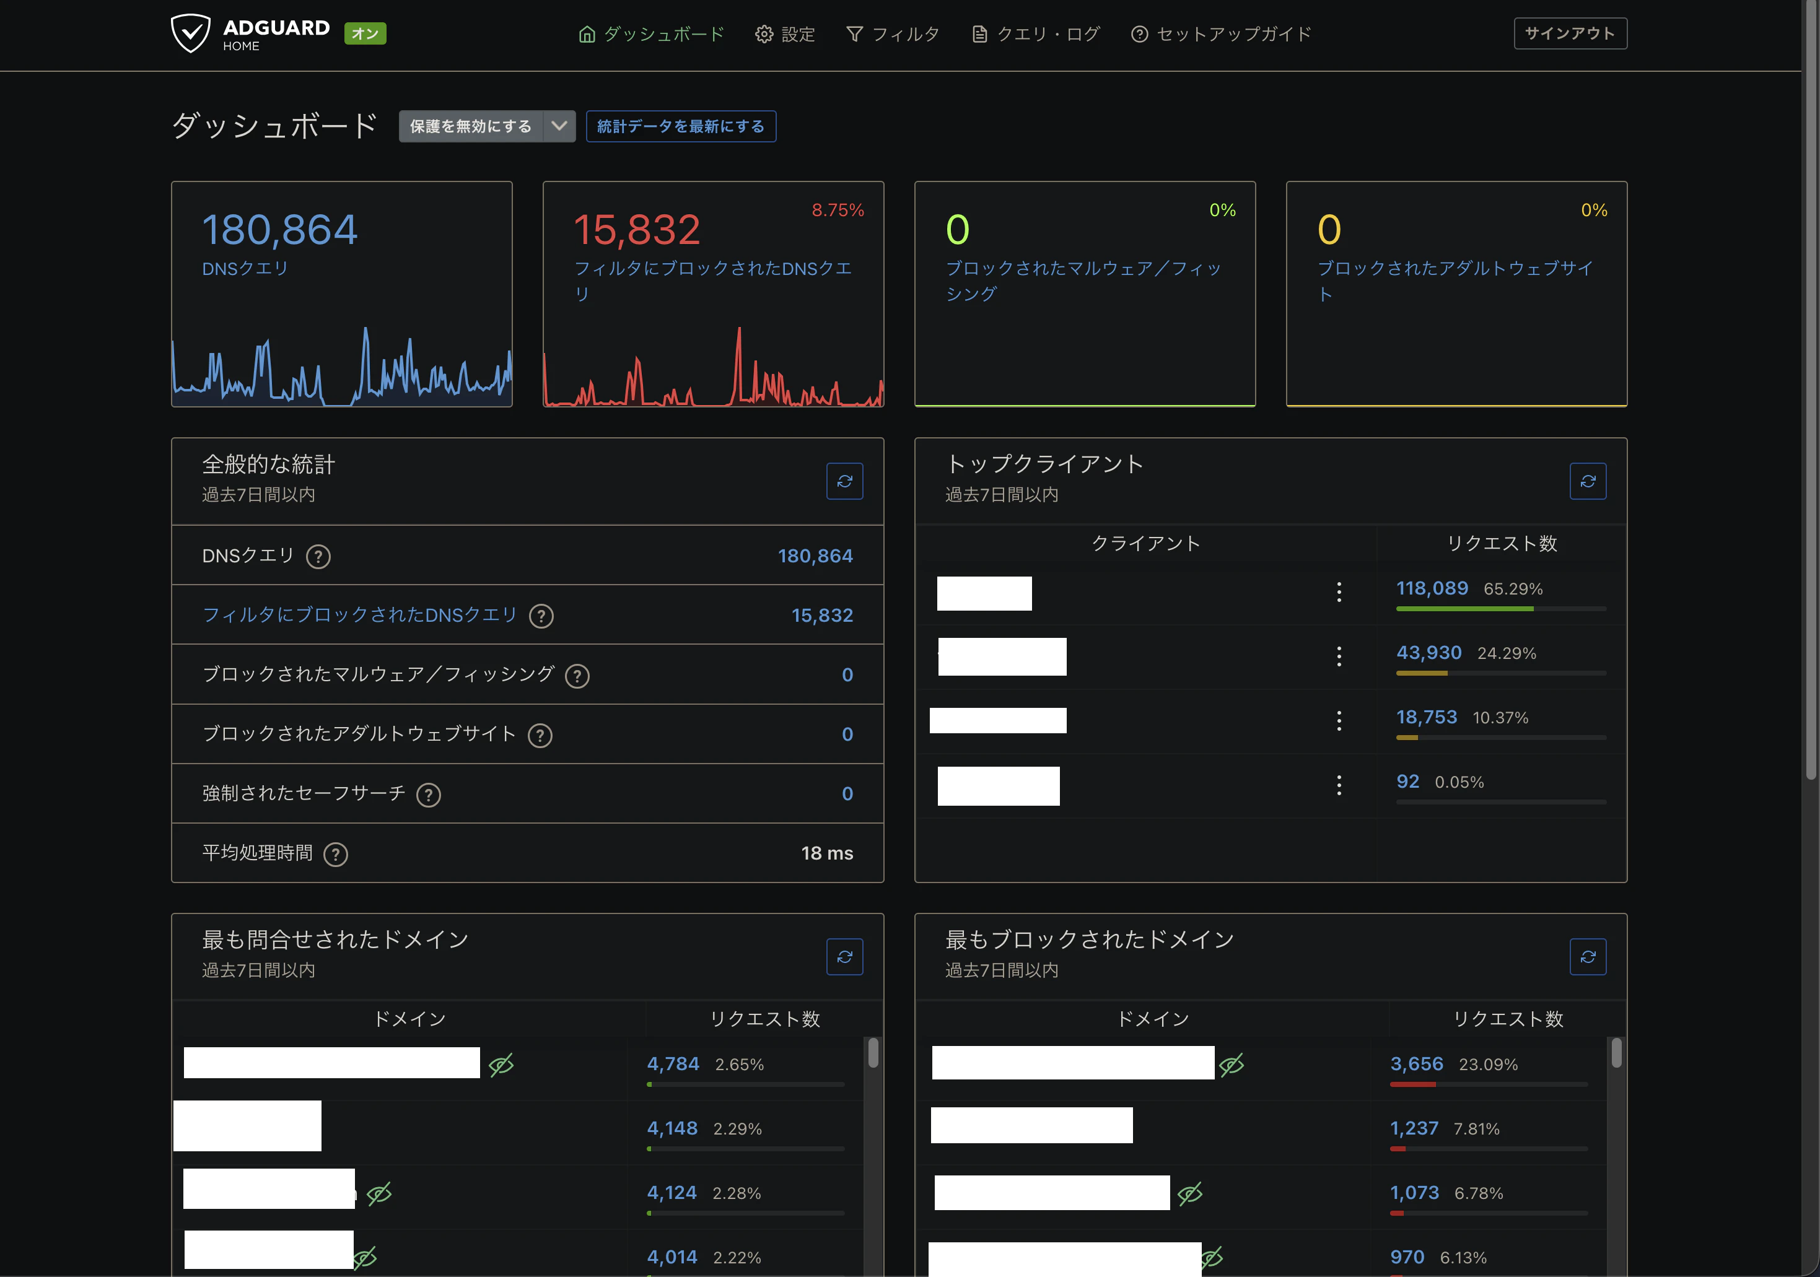Viewport: 1820px width, 1277px height.
Task: Open the ダッシュボード tab
Action: pos(652,34)
